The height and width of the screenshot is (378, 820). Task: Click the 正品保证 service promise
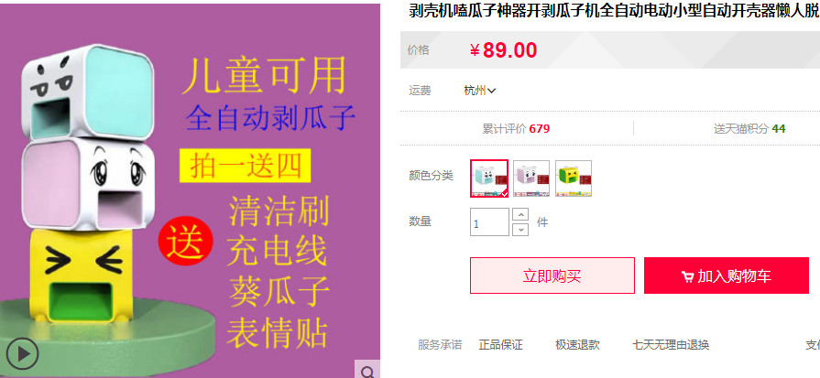coord(501,344)
